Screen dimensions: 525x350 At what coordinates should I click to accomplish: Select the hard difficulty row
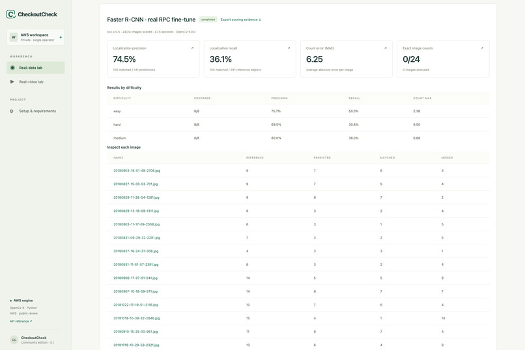[298, 124]
